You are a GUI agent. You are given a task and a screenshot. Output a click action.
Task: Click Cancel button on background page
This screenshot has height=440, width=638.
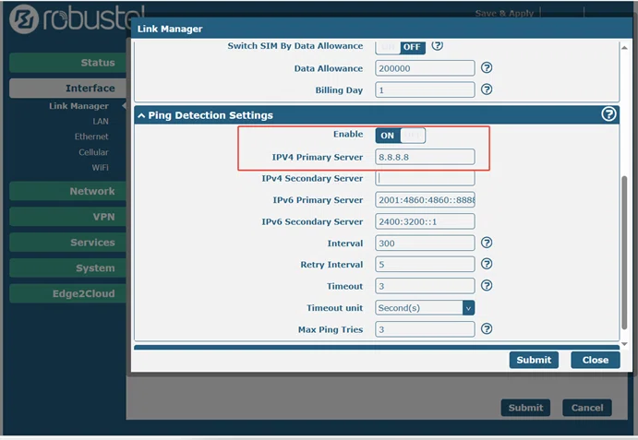click(x=587, y=408)
